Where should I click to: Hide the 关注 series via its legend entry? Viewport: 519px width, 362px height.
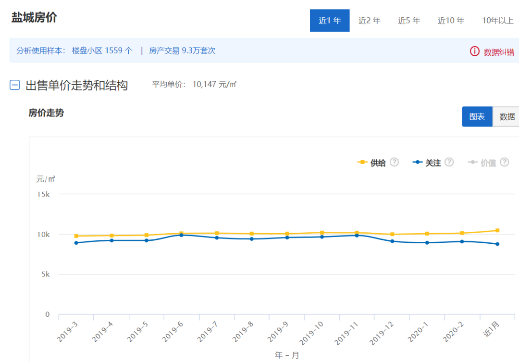coord(434,162)
